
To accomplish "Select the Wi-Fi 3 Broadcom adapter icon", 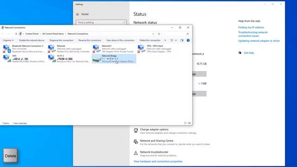I will pyautogui.click(x=52, y=58).
